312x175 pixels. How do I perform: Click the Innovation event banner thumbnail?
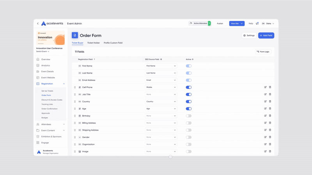pyautogui.click(x=51, y=38)
